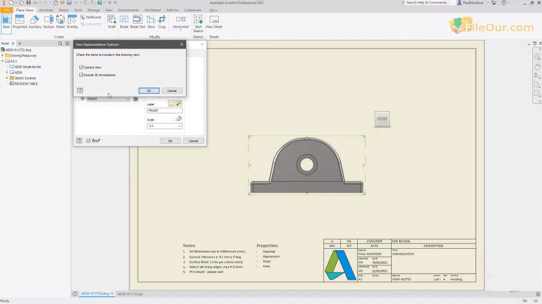Click the Label text field containing FRONT
The height and width of the screenshot is (304, 542).
[x=164, y=111]
